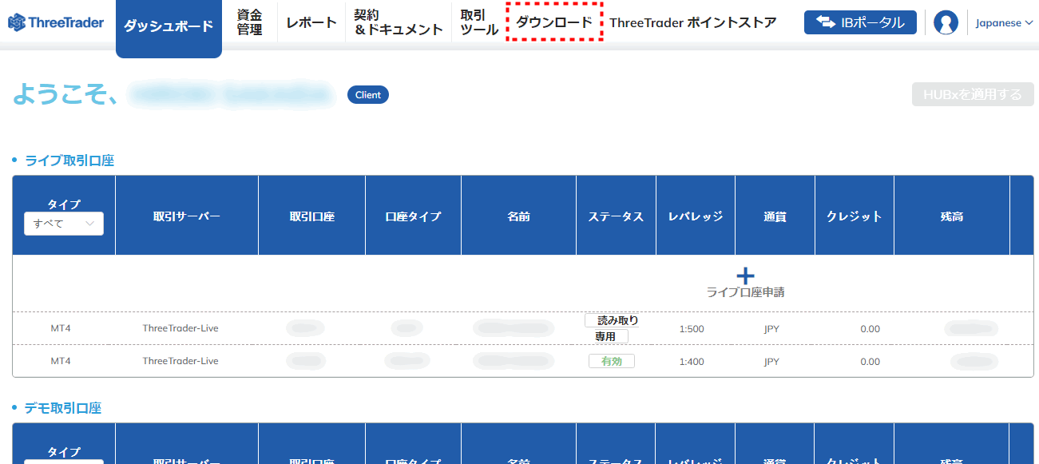Click the 通貨 column header
The height and width of the screenshot is (464, 1039).
pyautogui.click(x=775, y=216)
